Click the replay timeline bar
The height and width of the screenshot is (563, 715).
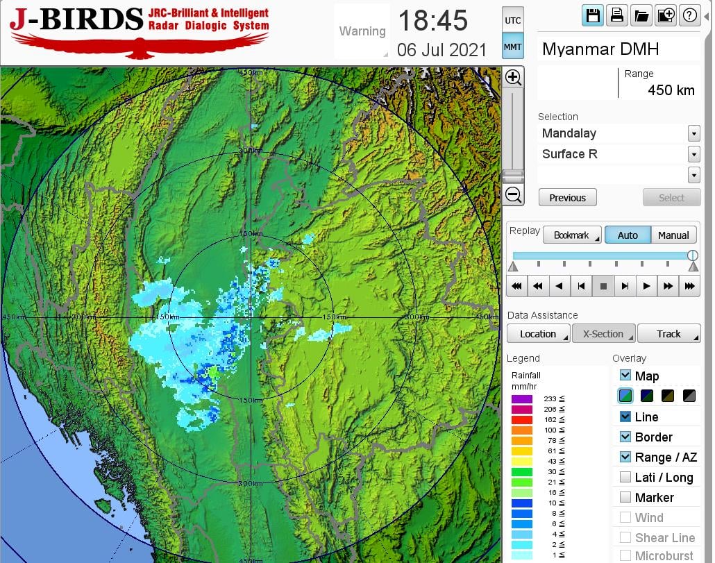600,255
